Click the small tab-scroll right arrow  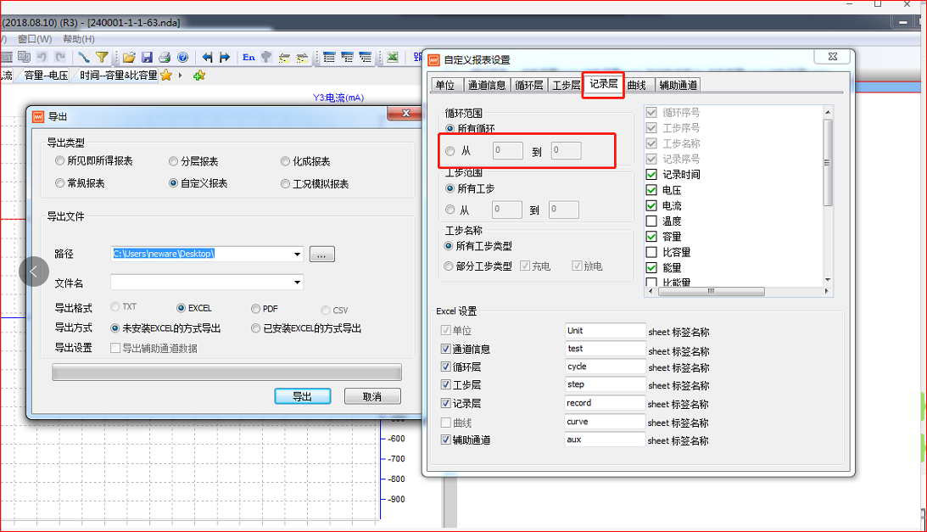[x=181, y=76]
